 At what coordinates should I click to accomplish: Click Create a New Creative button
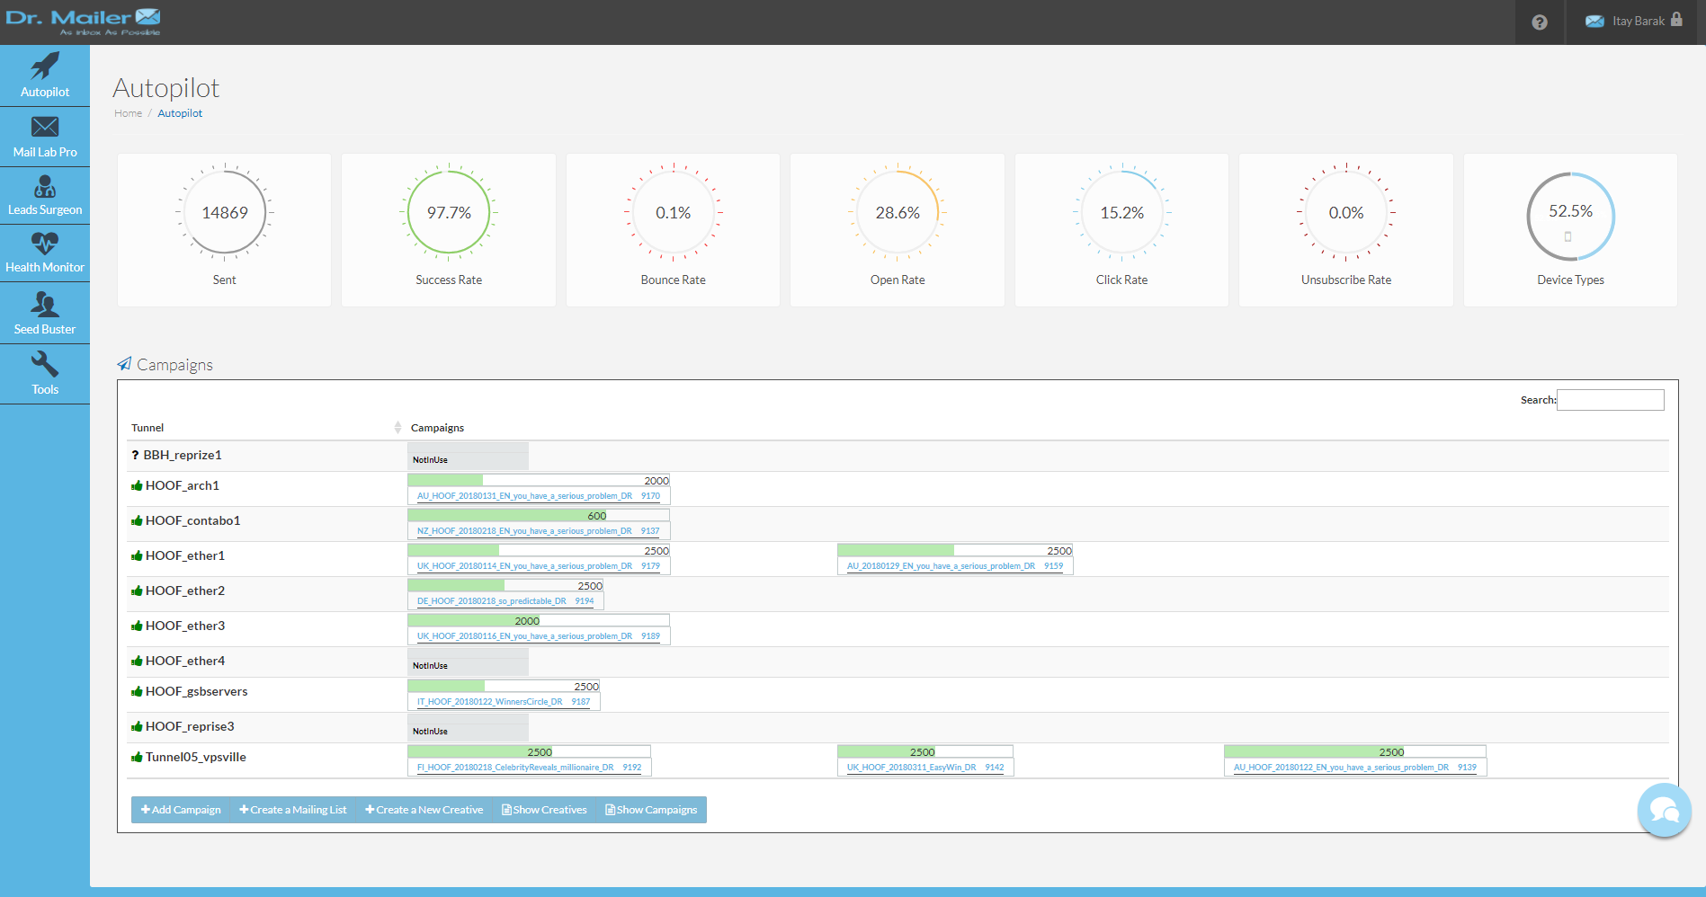coord(424,810)
